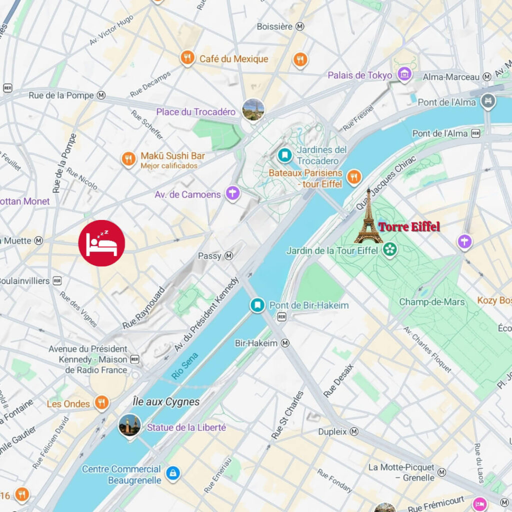This screenshot has height=512, width=512.
Task: Open Jardin de la Tour Eiffel park icon
Action: coord(389,250)
